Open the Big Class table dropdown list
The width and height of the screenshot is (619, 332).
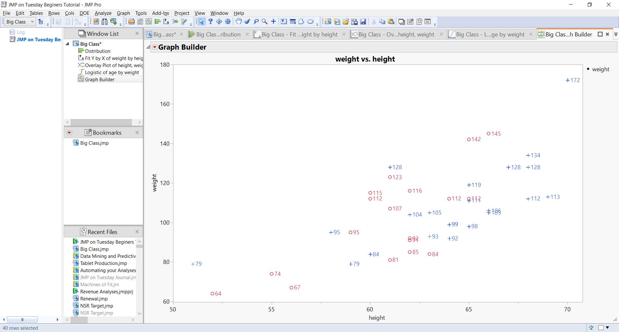click(x=32, y=21)
